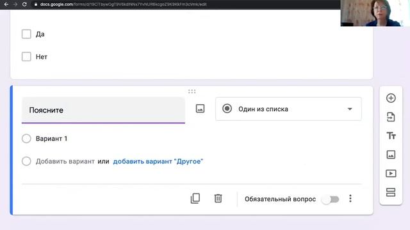Click the browser address bar URL
The height and width of the screenshot is (230, 410).
(124, 4)
